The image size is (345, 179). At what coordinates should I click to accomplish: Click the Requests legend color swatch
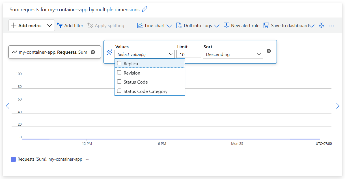pos(13,159)
